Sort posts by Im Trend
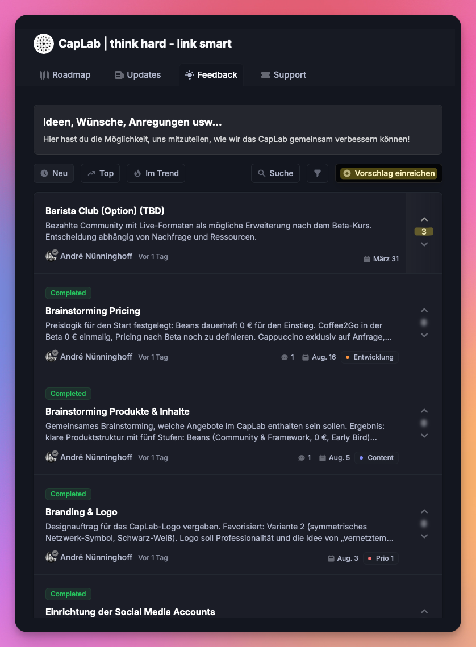 tap(156, 173)
